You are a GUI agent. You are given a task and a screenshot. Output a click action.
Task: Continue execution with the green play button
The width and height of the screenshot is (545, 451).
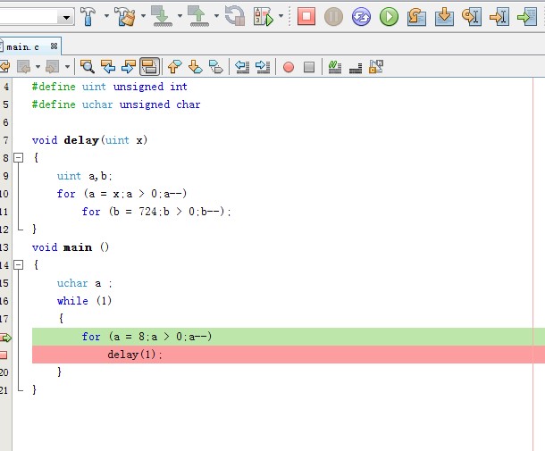(389, 16)
